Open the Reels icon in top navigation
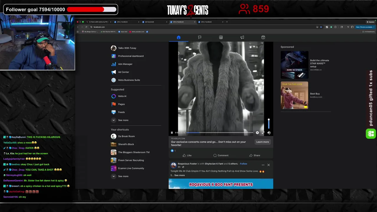The width and height of the screenshot is (377, 212). 263,37
